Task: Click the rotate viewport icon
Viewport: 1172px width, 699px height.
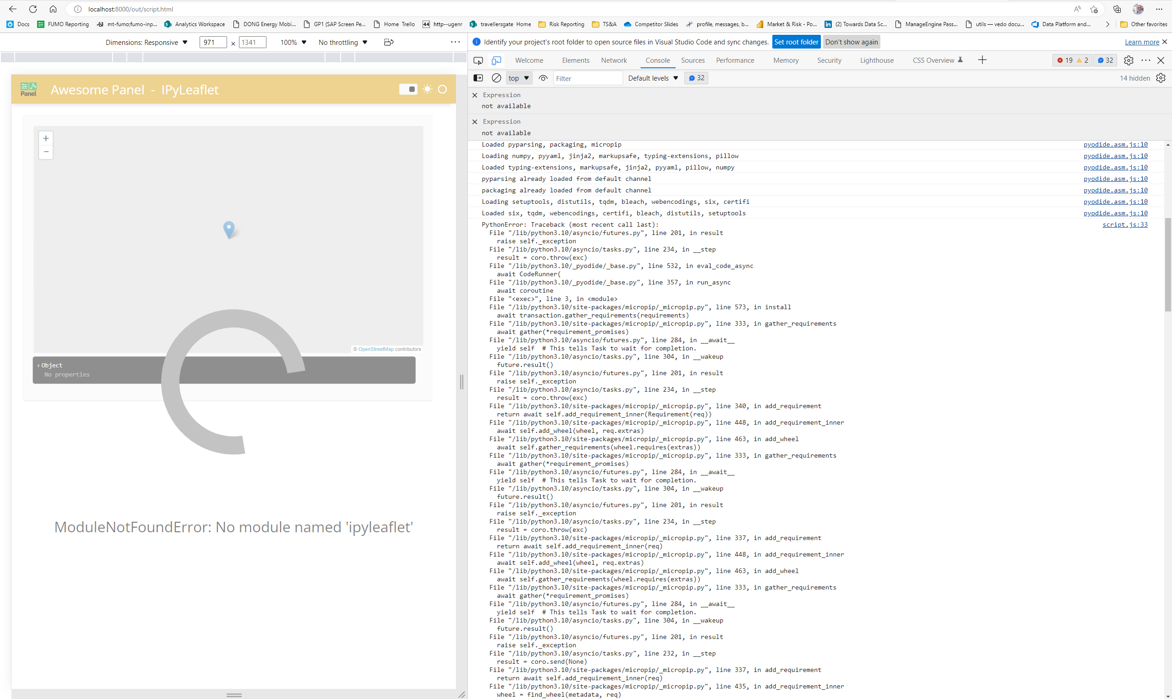Action: (388, 42)
